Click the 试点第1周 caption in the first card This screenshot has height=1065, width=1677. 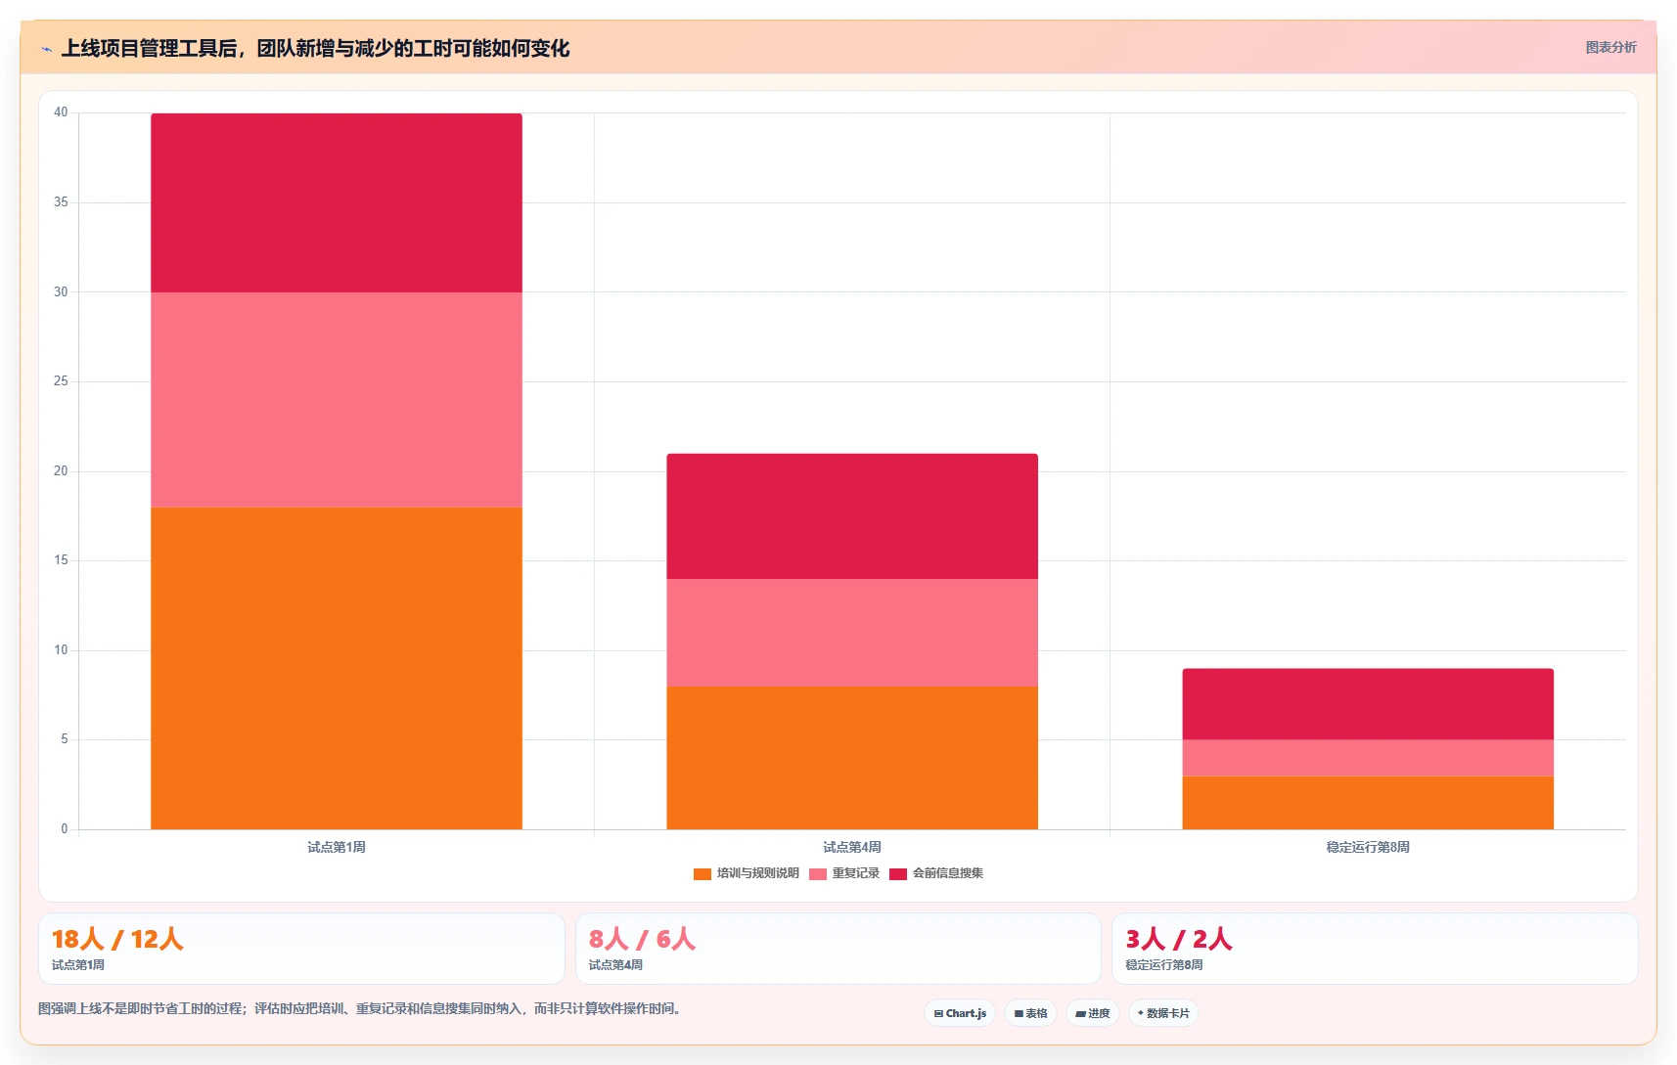pyautogui.click(x=78, y=965)
